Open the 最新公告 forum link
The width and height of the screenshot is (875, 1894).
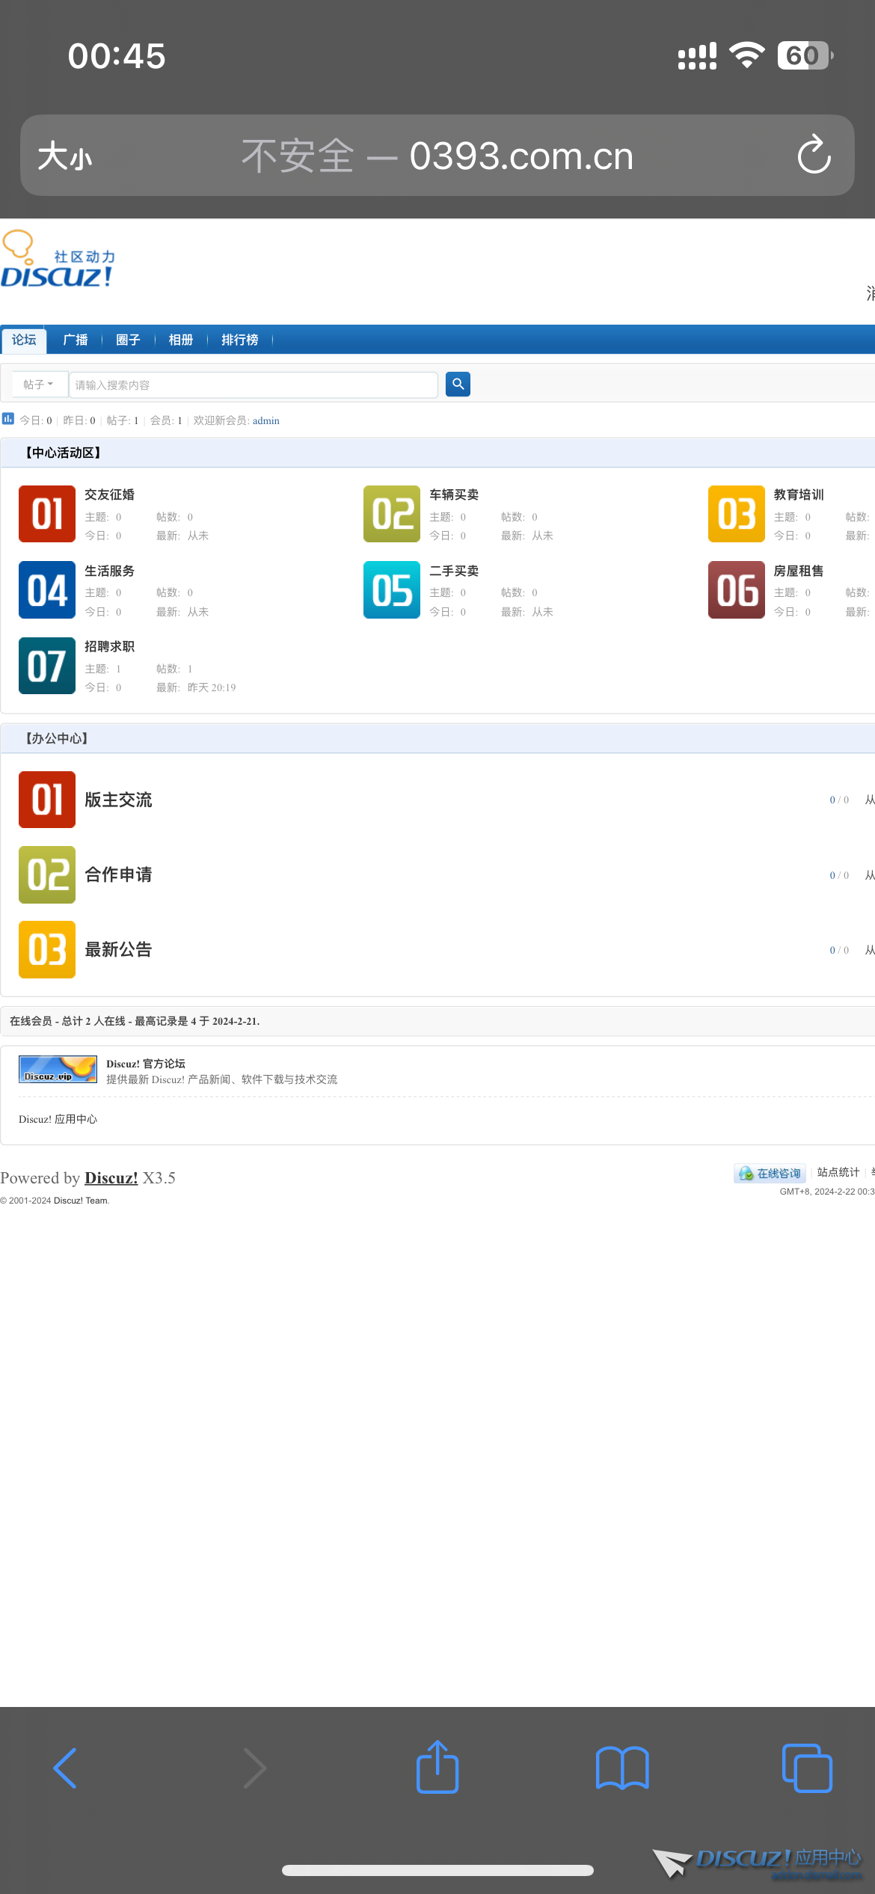[x=118, y=949]
